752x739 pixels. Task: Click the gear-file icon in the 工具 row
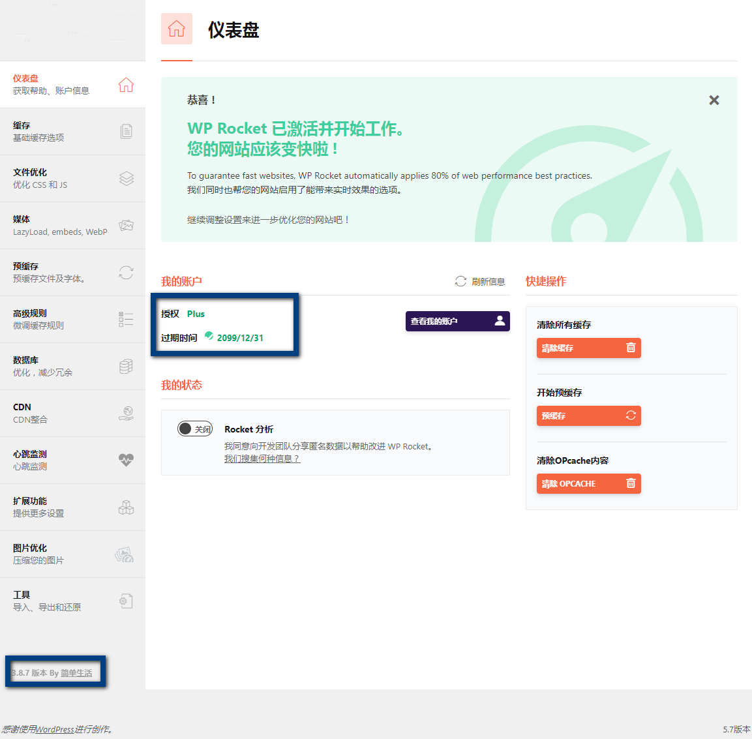(x=126, y=601)
